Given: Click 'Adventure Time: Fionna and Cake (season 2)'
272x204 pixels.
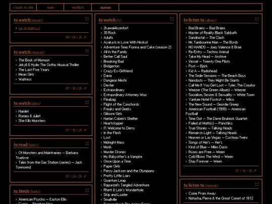Looking at the screenshot, I should tap(138, 47).
